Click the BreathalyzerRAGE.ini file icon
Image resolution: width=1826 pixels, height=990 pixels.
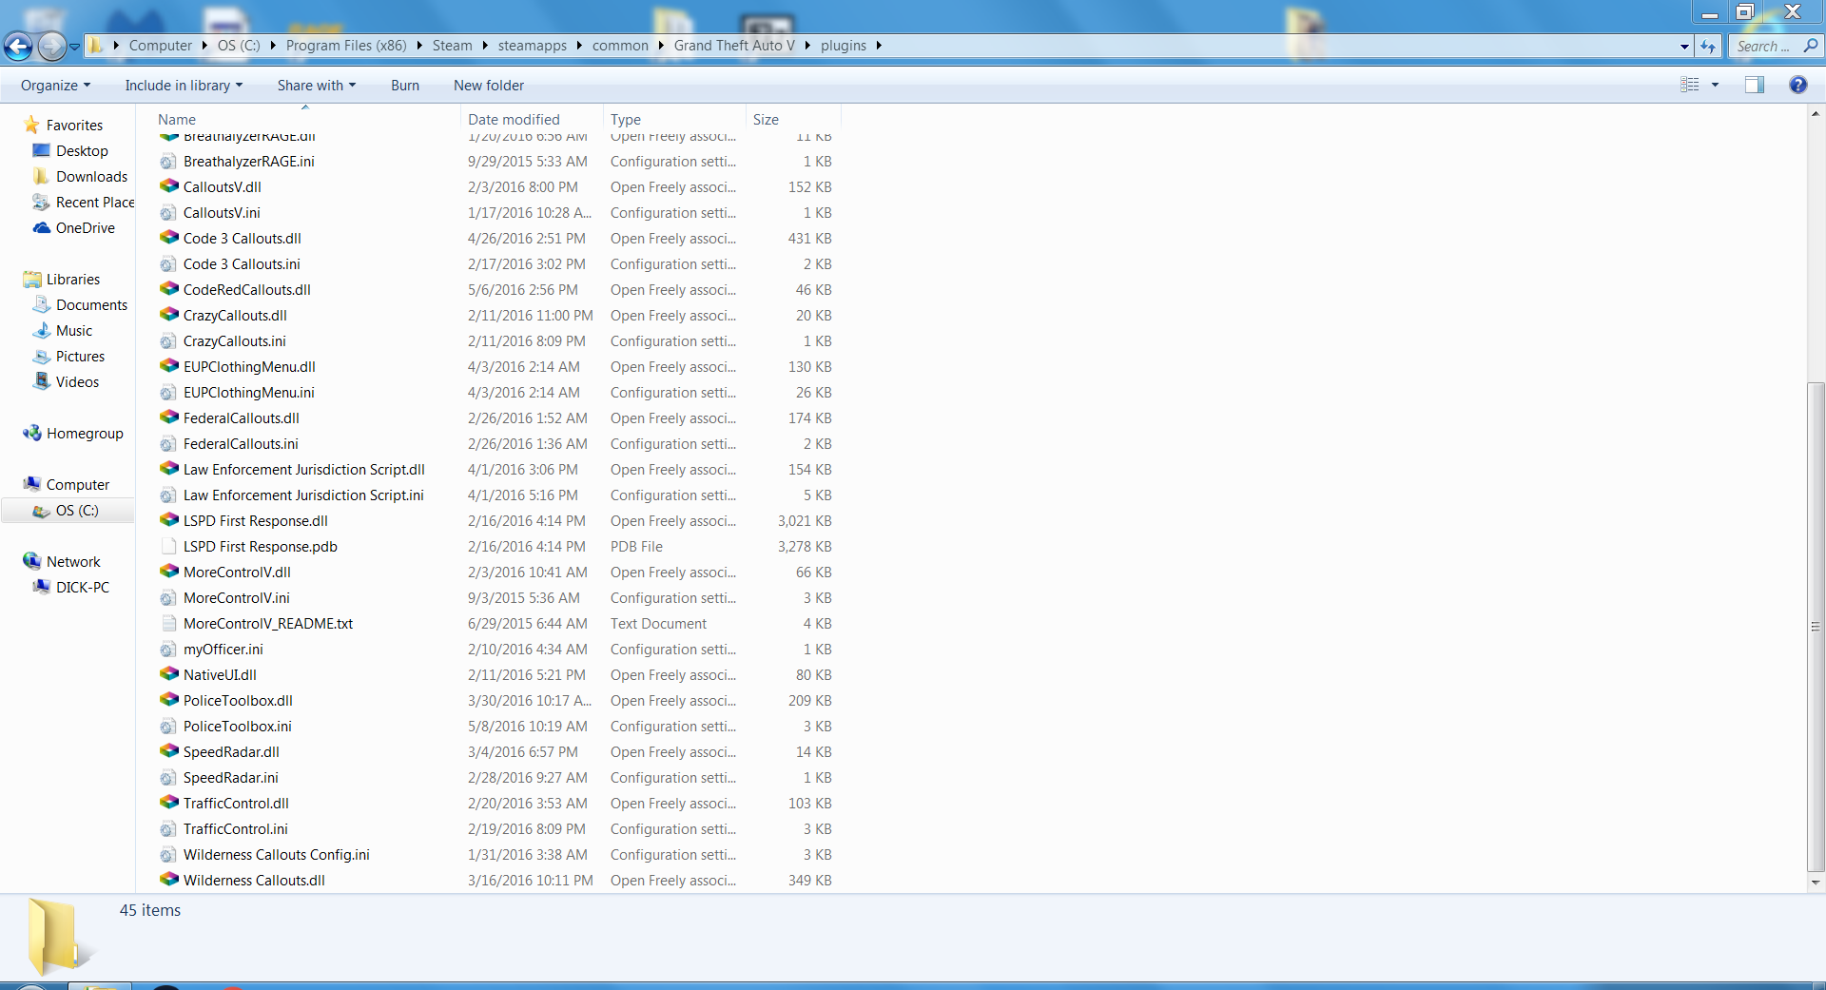coord(168,162)
